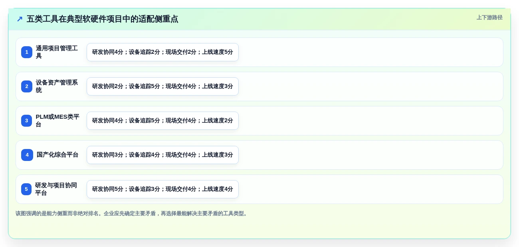Click the footnote starting with 该图强调的是能力侧重
This screenshot has height=247, width=519.
(x=132, y=214)
